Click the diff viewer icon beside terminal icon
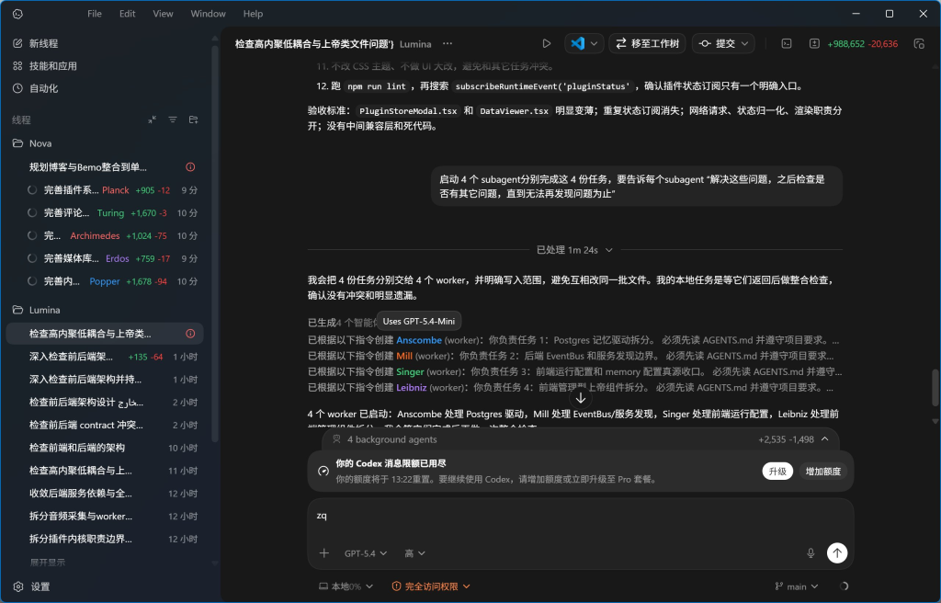941x603 pixels. coord(814,43)
